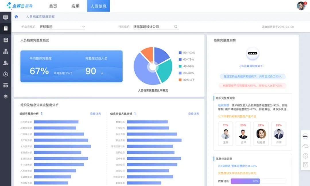Open the floating assistant icon above the cloud
The height and width of the screenshot is (186, 310).
point(305,136)
